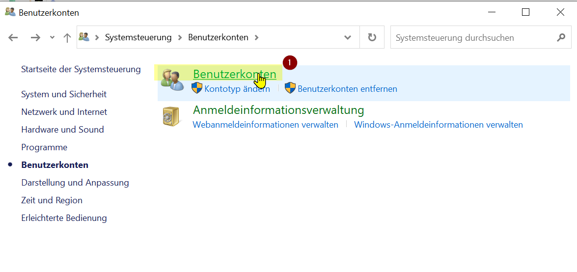Open Windows-Anmeldeinformationen verwalten link
Image resolution: width=577 pixels, height=272 pixels.
pos(438,125)
